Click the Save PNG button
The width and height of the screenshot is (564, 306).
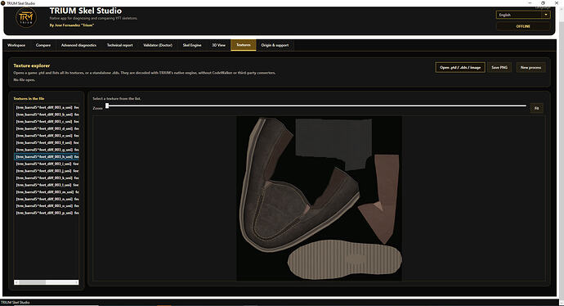pyautogui.click(x=499, y=67)
